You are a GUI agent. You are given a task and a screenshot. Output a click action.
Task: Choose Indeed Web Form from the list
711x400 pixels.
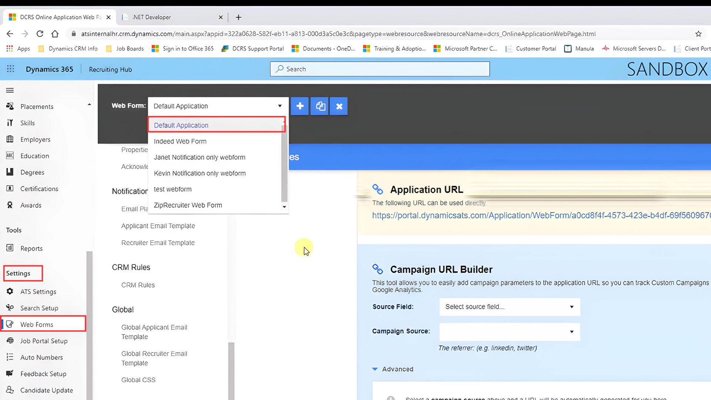coord(215,141)
